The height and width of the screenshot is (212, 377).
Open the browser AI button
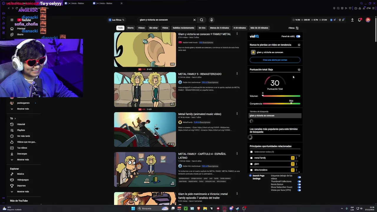click(369, 8)
